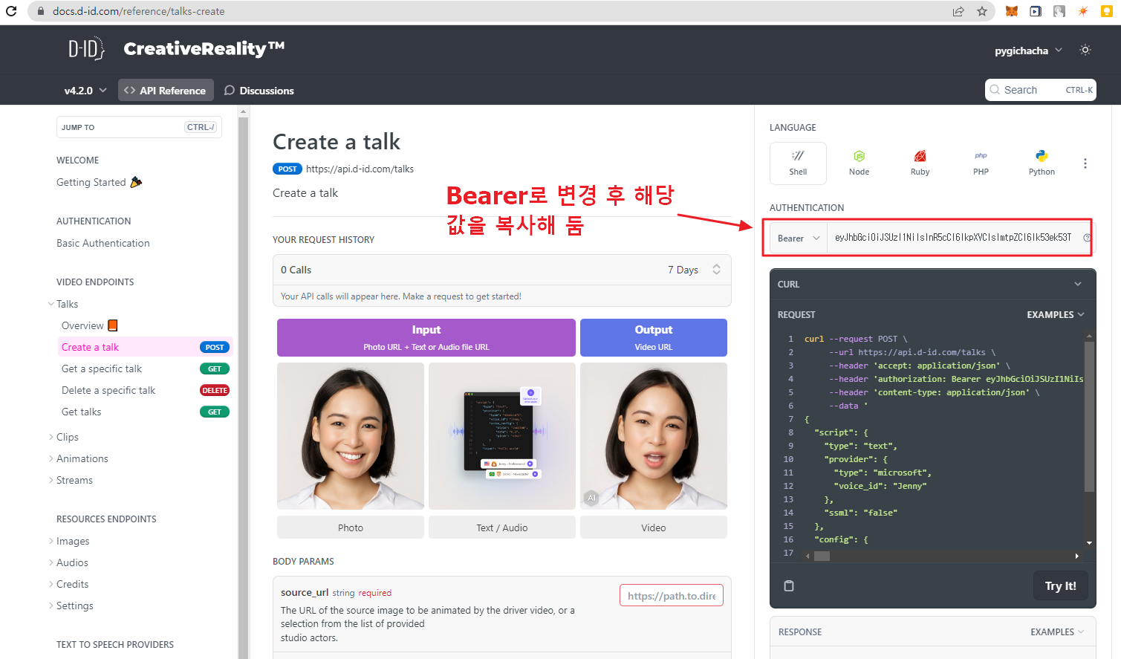Copy the cURL request with the clipboard icon
Screen dimensions: 1121x659
[789, 585]
